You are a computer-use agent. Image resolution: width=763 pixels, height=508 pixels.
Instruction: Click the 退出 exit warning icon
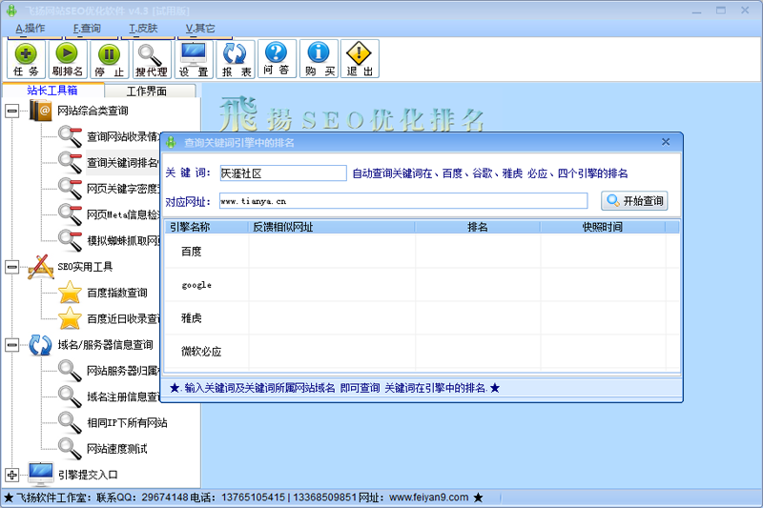pos(360,59)
